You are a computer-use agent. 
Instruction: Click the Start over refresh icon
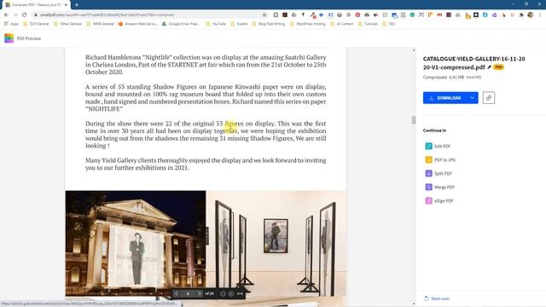[427, 298]
